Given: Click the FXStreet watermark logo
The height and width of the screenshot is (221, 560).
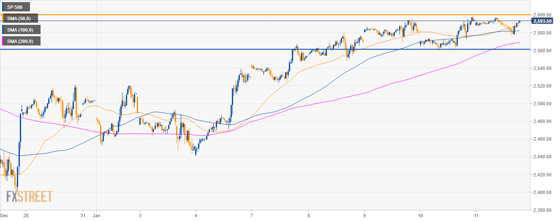Looking at the screenshot, I should pos(29,197).
